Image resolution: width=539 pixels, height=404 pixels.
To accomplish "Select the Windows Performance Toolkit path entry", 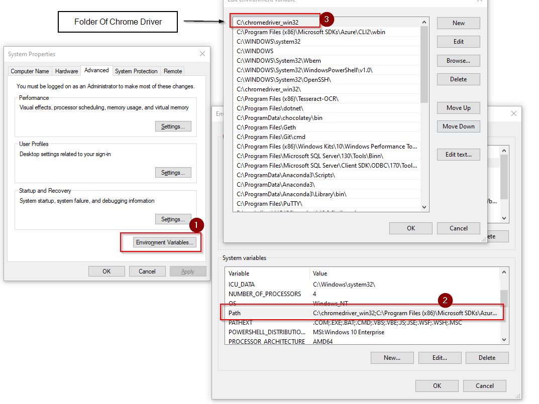I will pyautogui.click(x=327, y=147).
